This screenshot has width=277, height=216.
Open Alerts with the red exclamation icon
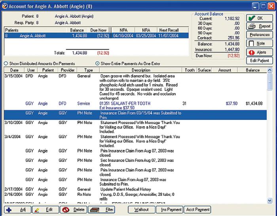pos(259,52)
